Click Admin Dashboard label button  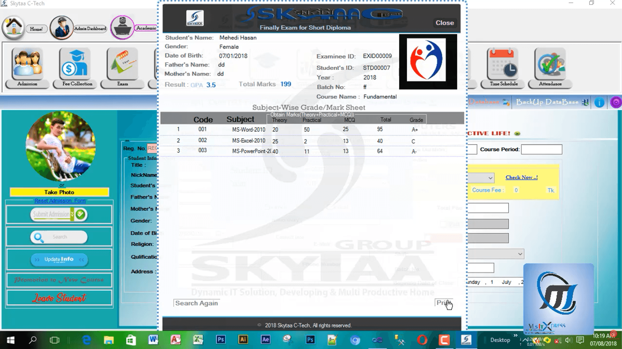90,29
